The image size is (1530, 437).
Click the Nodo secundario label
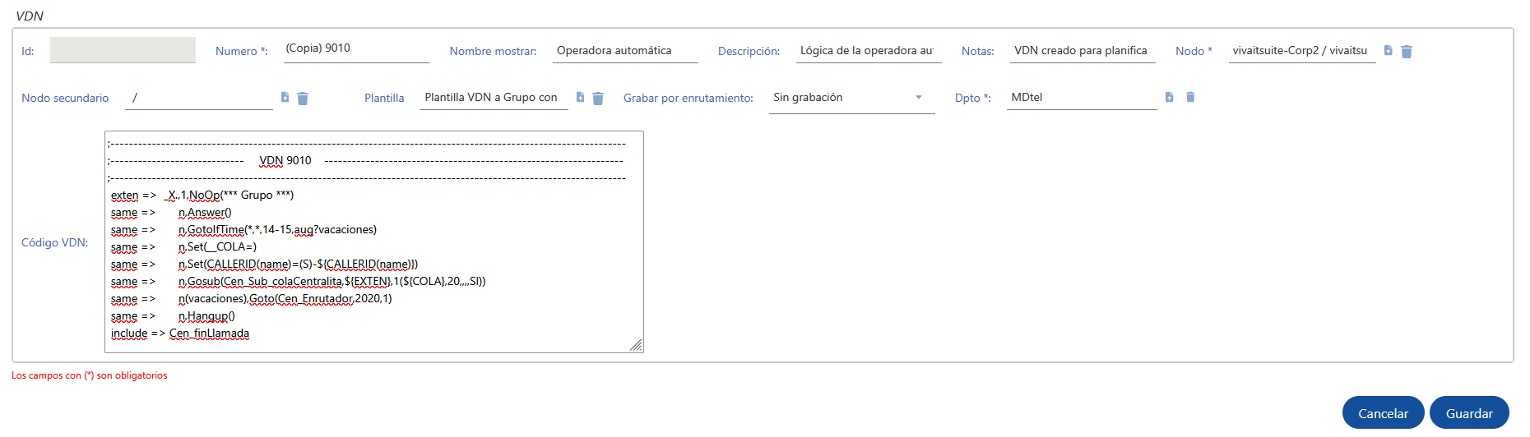click(65, 98)
